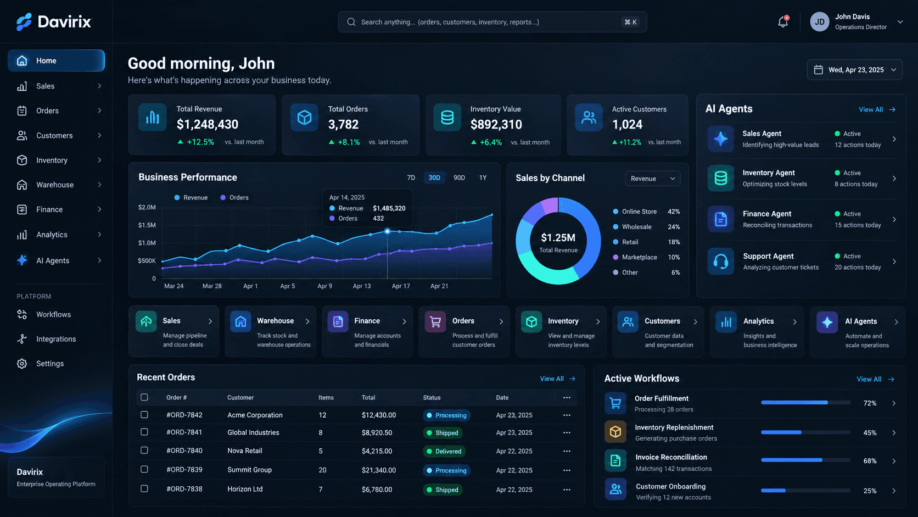Open the Revenue dropdown in Sales by Channel
The width and height of the screenshot is (918, 517).
click(653, 179)
